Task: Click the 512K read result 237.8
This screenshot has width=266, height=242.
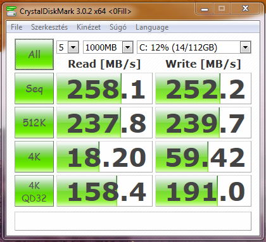Action: [x=104, y=123]
